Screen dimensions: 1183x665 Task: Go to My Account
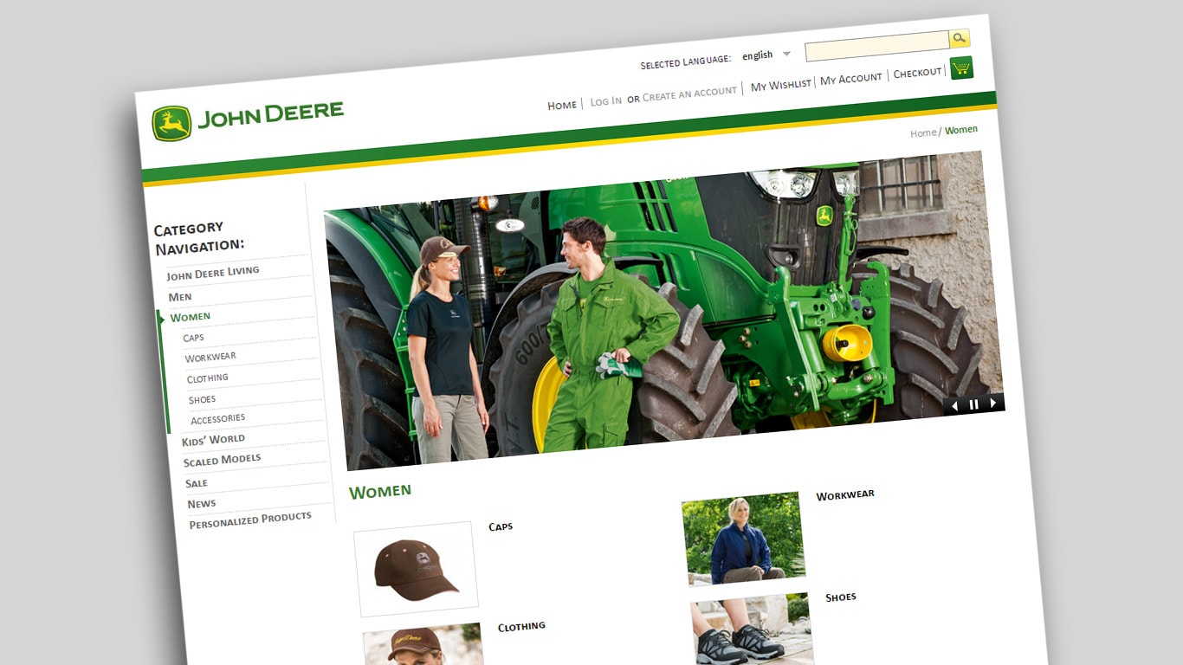(x=852, y=78)
